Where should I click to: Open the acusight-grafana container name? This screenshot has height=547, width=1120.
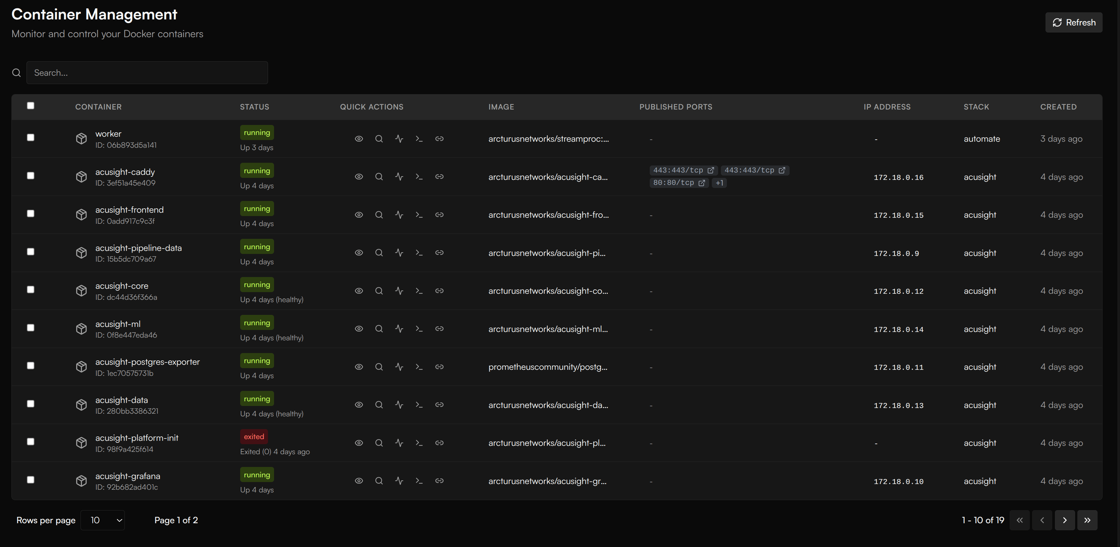pyautogui.click(x=128, y=476)
